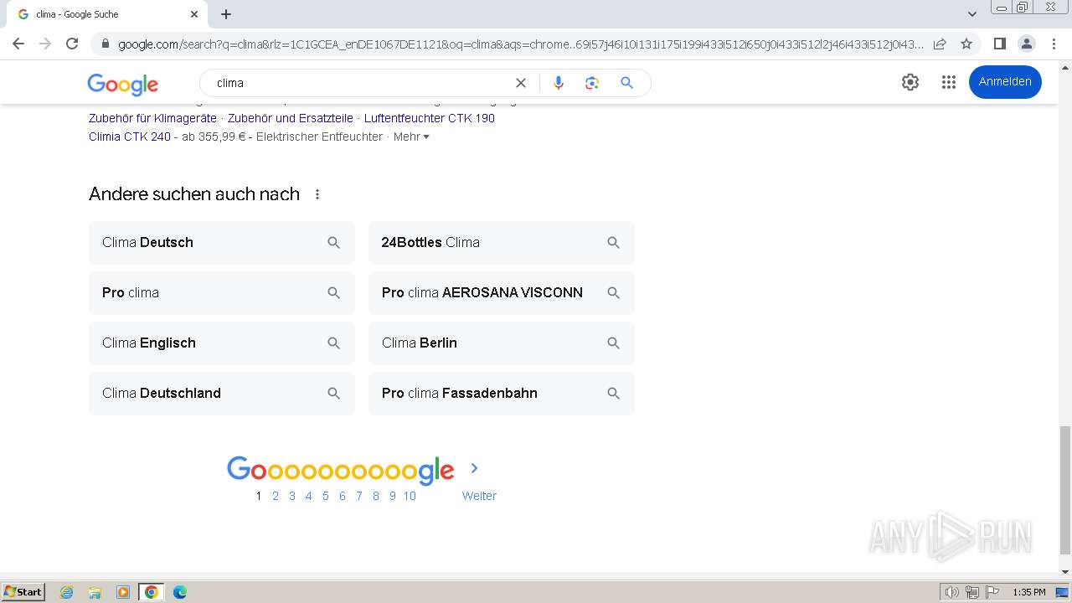Open Zubehör und Ersatzteile link
This screenshot has width=1072, height=603.
coord(291,118)
